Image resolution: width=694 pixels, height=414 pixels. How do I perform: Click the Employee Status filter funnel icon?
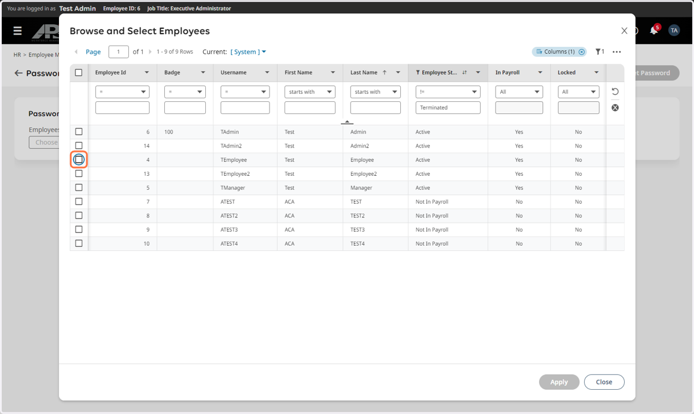click(418, 73)
